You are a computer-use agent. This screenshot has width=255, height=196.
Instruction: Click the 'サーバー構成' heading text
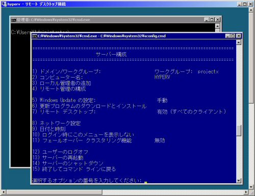[x=111, y=55]
